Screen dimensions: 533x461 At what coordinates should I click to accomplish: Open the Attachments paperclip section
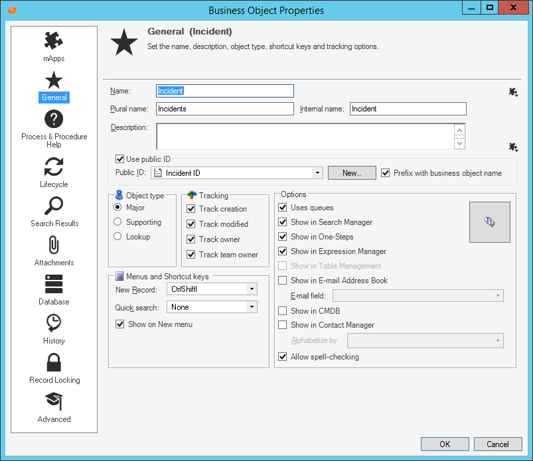54,245
